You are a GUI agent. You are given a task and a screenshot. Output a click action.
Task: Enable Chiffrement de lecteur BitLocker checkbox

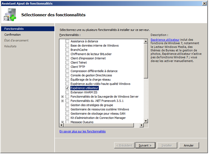[67, 54]
